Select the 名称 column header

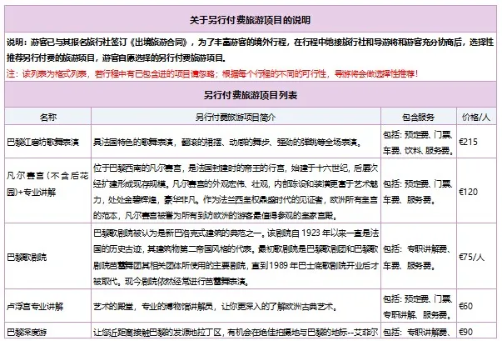pyautogui.click(x=47, y=117)
